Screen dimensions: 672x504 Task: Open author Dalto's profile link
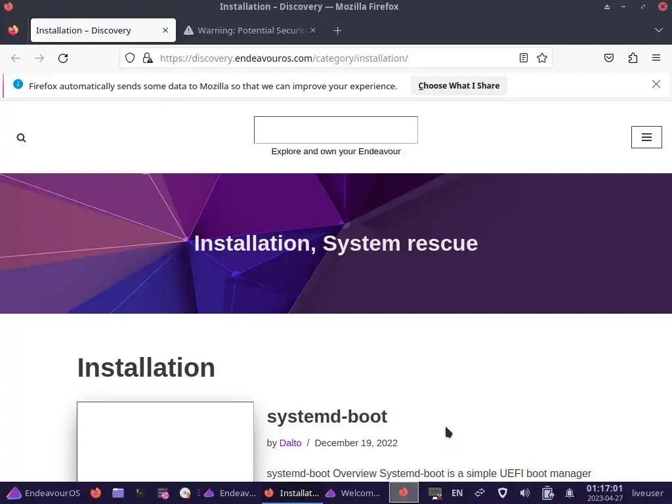pyautogui.click(x=290, y=443)
